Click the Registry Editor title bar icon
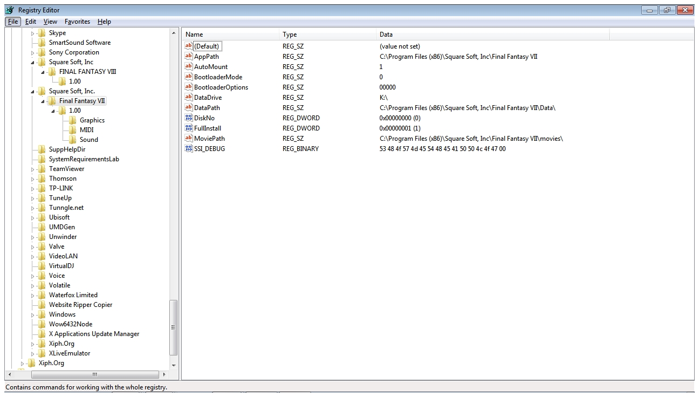This screenshot has height=397, width=699. point(10,10)
